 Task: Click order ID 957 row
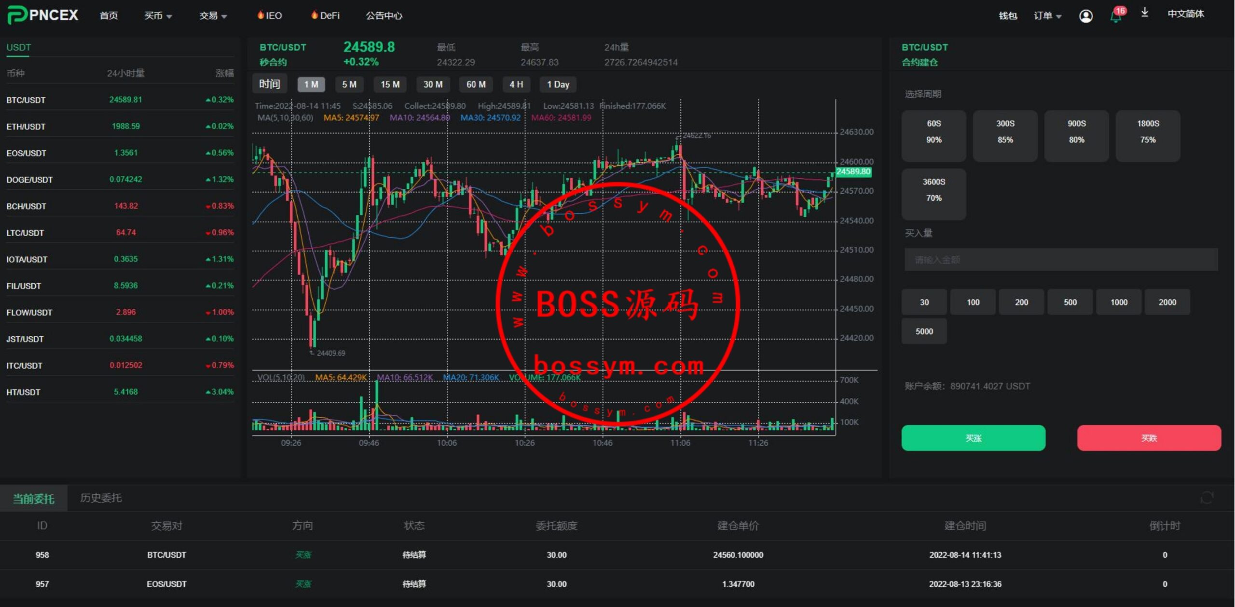pyautogui.click(x=617, y=584)
